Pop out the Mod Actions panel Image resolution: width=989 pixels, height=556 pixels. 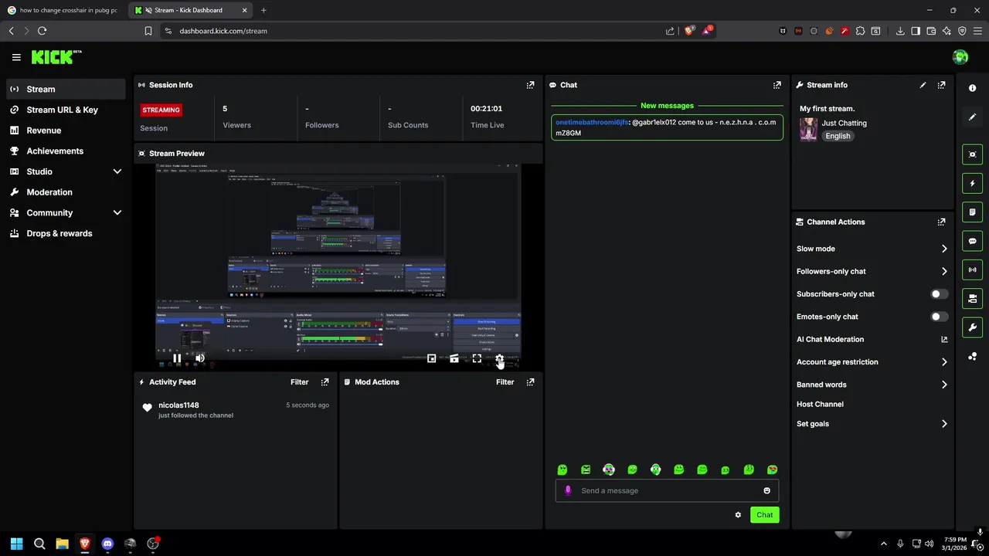(530, 381)
